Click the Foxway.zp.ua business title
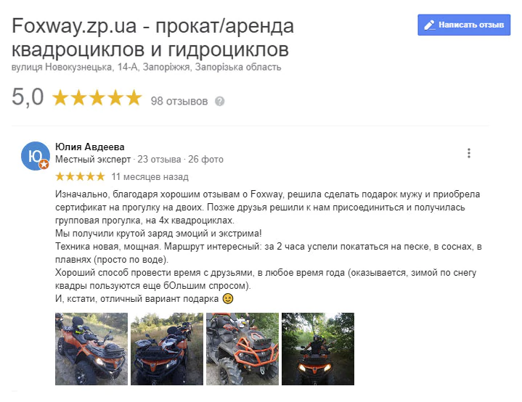The image size is (522, 402). point(152,37)
